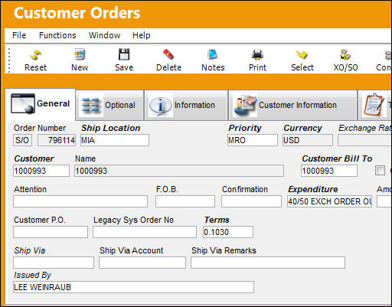Image resolution: width=392 pixels, height=307 pixels.
Task: Click the customer Name field
Action: pos(179,171)
